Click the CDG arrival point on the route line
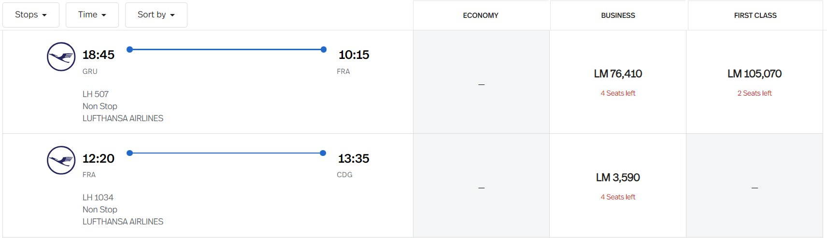This screenshot has height=238, width=827. pos(323,153)
